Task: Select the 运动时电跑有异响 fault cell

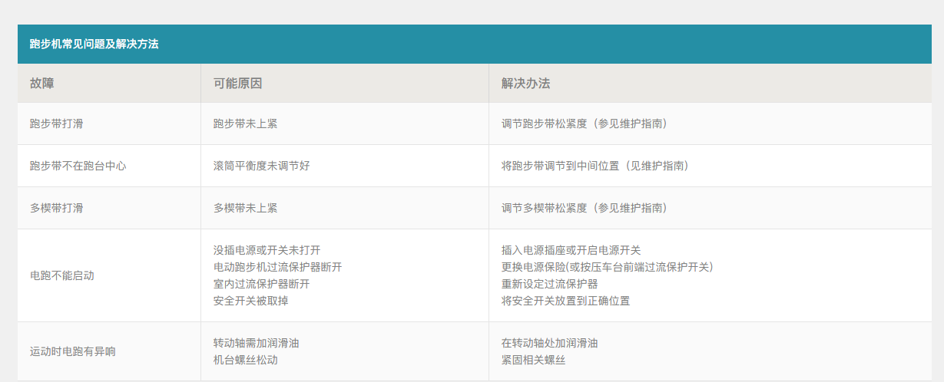Action: (72, 351)
